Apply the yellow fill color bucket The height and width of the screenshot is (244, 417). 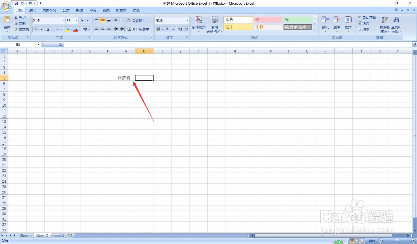tap(67, 29)
